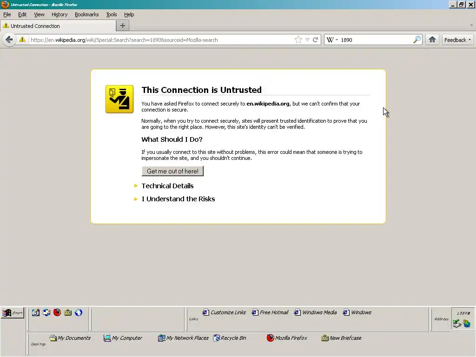Open the list all tabs dropdown arrow

pyautogui.click(x=471, y=26)
